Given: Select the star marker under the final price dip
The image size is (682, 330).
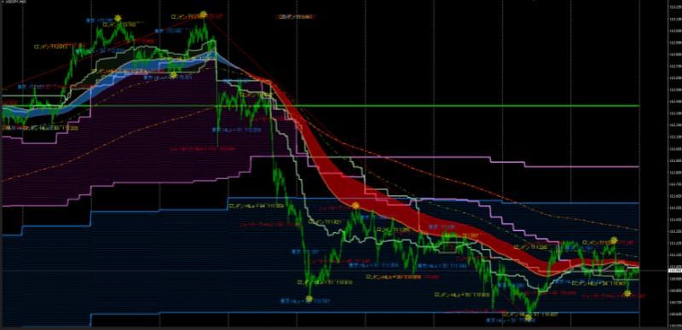Looking at the screenshot, I should point(627,293).
